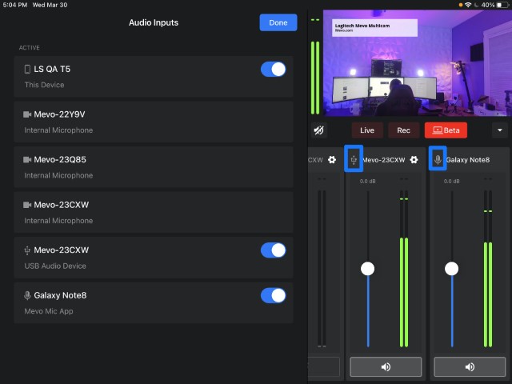Open Mevo-23CXW channel settings gear
The image size is (512, 384).
(x=414, y=160)
